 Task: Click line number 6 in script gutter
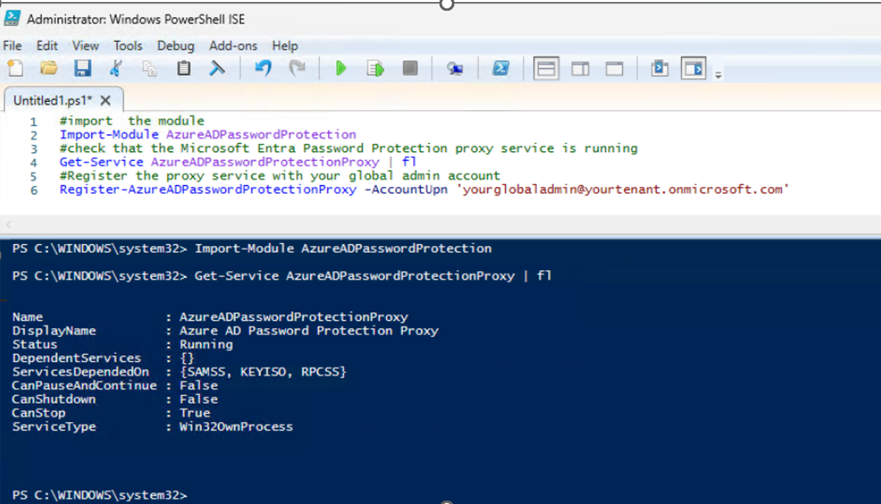pos(34,190)
